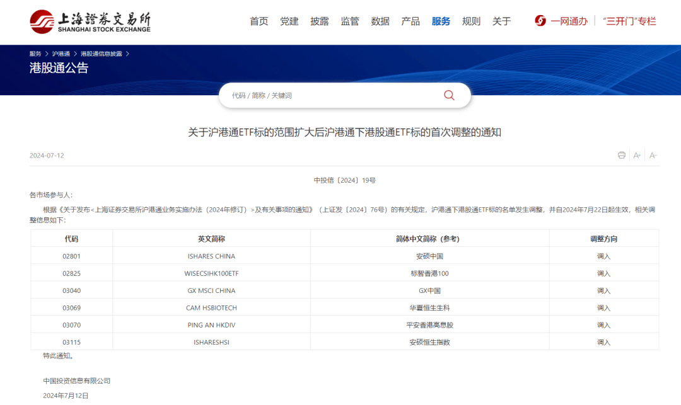681x405 pixels.
Task: Expand the 产品 dropdown in top navigation
Action: point(410,21)
